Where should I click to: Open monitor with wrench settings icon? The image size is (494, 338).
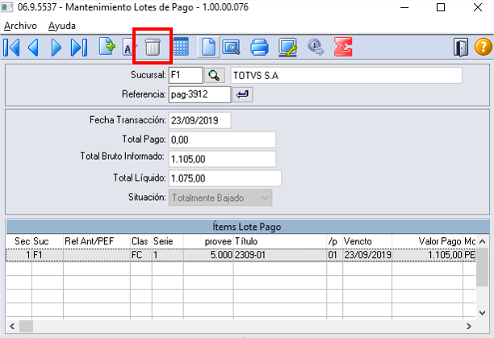point(287,48)
